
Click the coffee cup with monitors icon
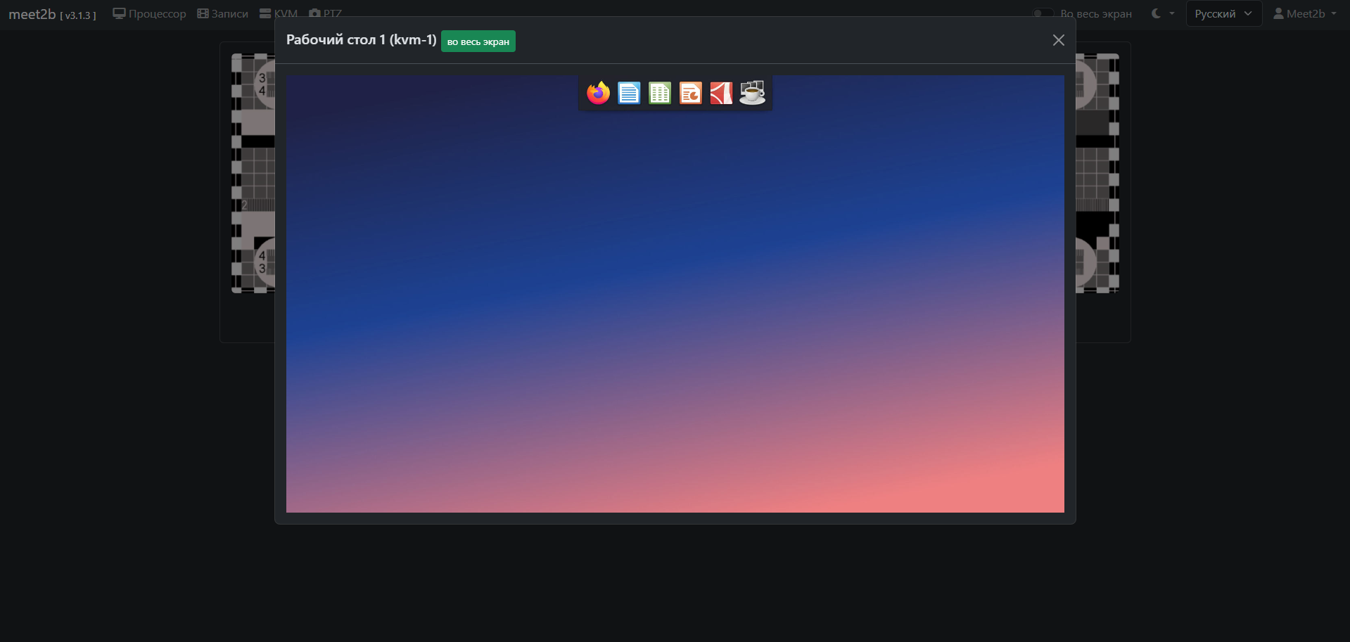point(752,93)
